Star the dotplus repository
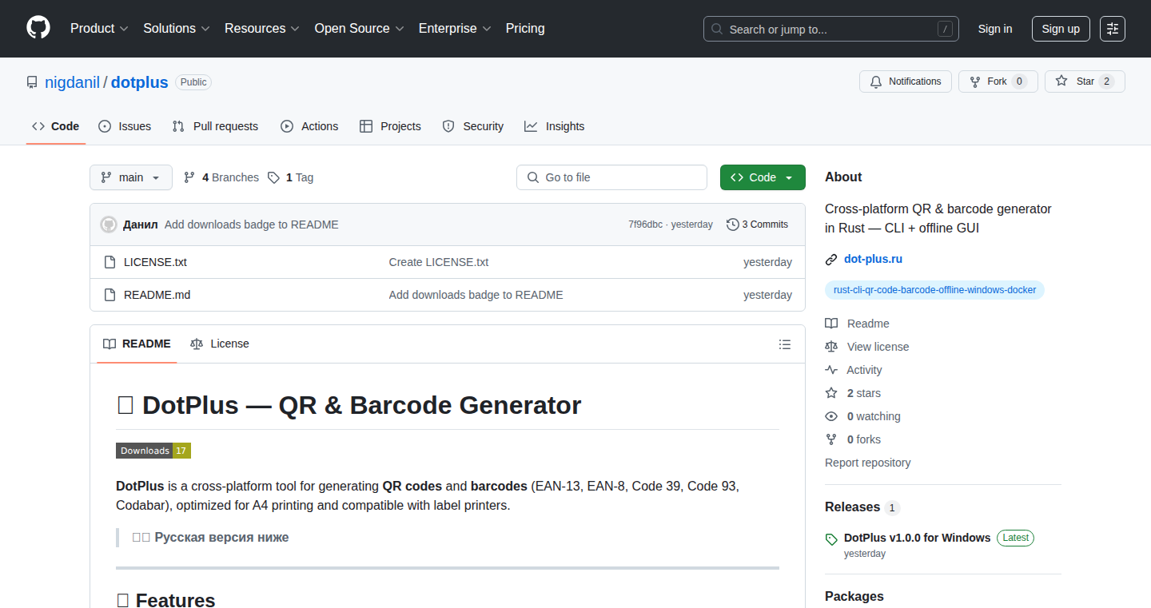Viewport: 1151px width, 608px height. [1085, 81]
